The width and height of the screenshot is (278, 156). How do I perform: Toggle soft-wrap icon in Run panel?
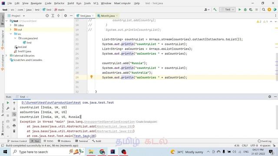pos(14,114)
